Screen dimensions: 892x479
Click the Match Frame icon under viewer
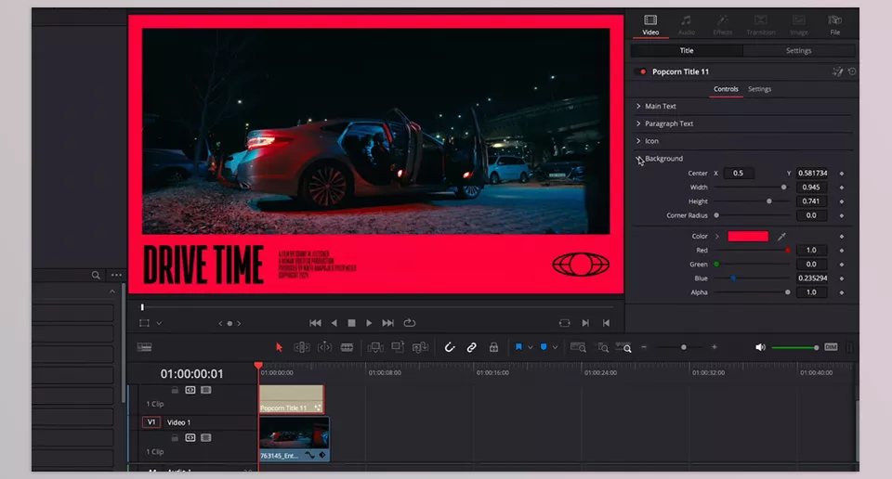pyautogui.click(x=564, y=323)
